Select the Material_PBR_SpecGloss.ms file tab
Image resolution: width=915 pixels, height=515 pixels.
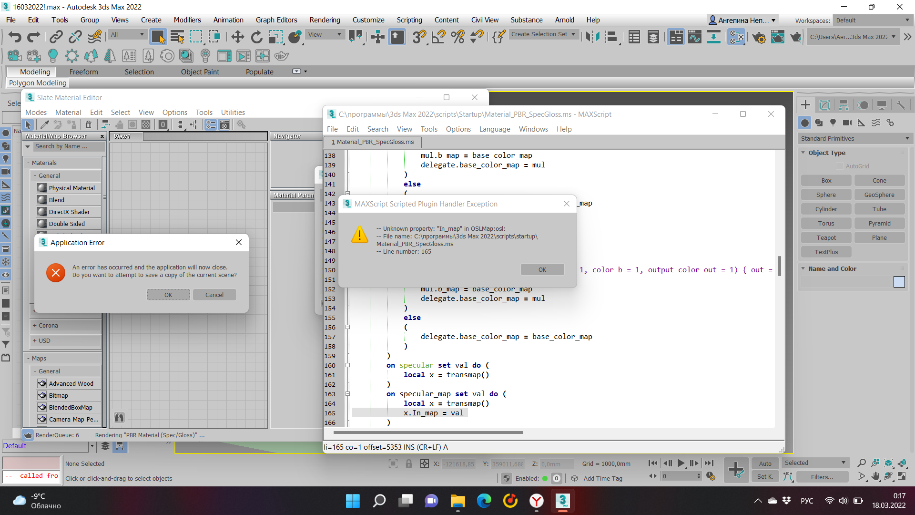(x=373, y=142)
